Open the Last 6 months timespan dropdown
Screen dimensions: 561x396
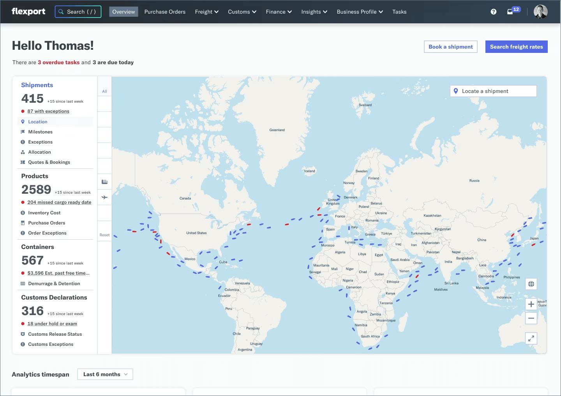105,374
